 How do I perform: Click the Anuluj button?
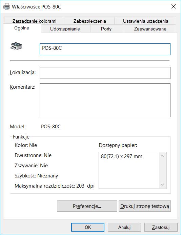point(124,227)
